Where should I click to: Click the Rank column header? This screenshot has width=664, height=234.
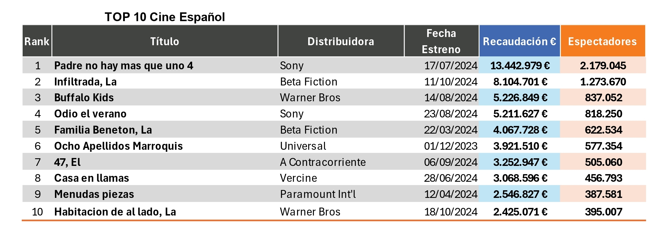coord(37,41)
